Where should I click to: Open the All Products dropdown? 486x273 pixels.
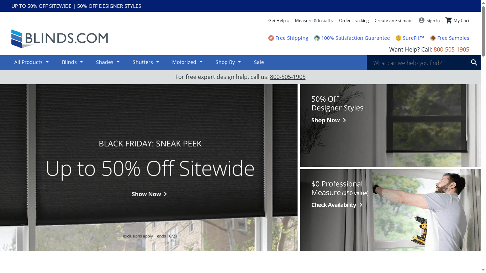31,62
